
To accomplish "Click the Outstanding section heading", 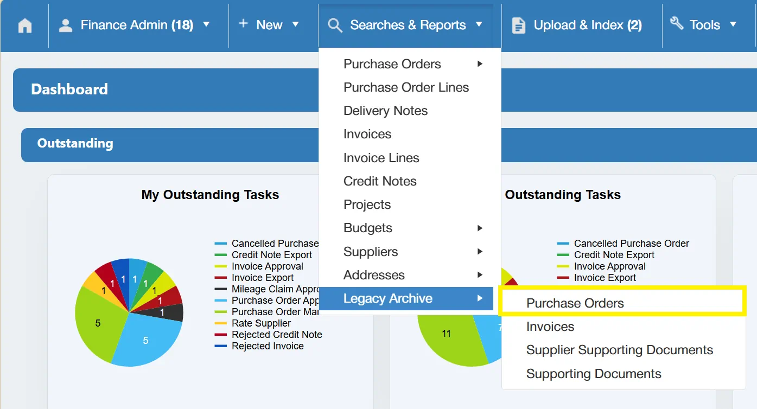I will tap(75, 143).
